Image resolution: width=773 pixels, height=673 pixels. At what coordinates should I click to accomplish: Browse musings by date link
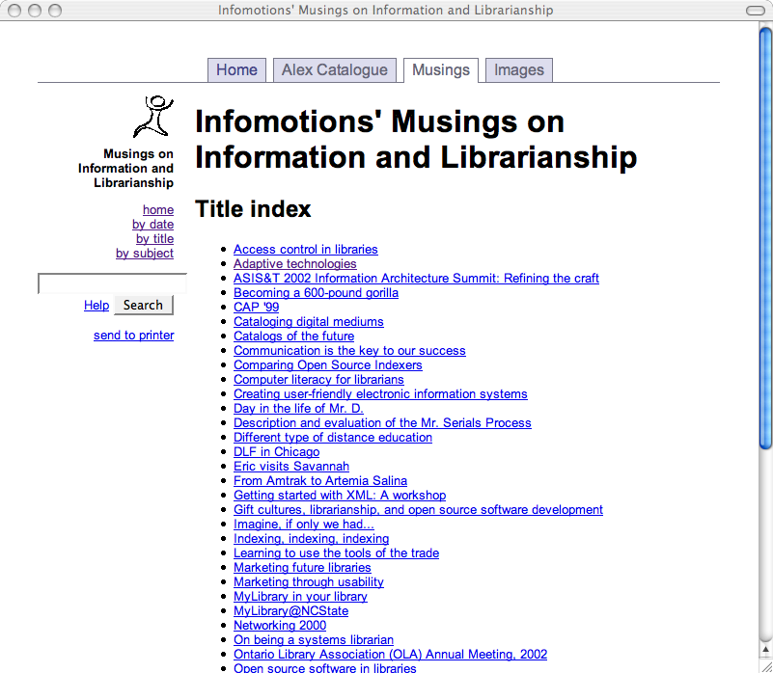click(152, 225)
